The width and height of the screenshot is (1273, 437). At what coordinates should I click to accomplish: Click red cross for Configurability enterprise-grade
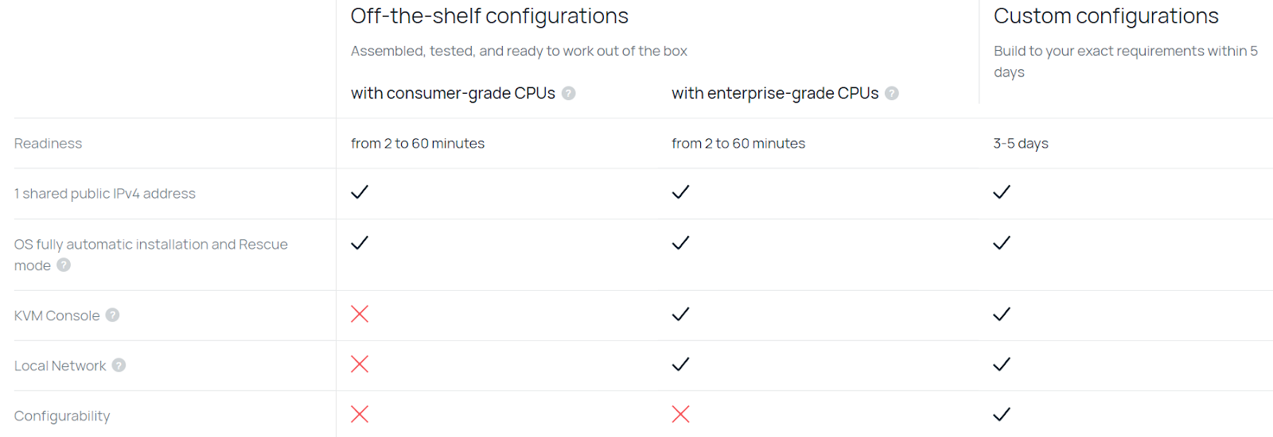tap(680, 414)
